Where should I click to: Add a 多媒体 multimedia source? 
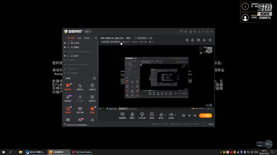tap(152, 116)
